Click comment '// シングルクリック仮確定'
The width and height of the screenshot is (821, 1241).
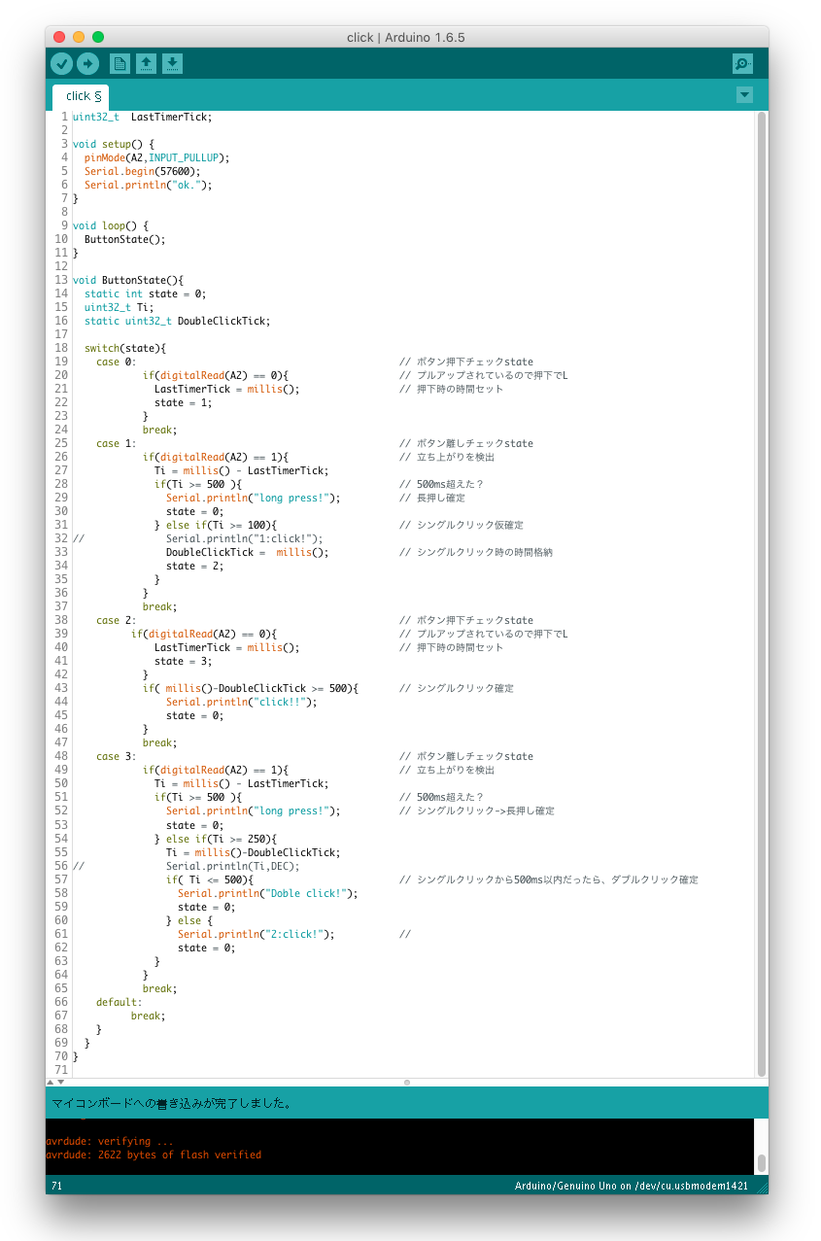[x=462, y=525]
